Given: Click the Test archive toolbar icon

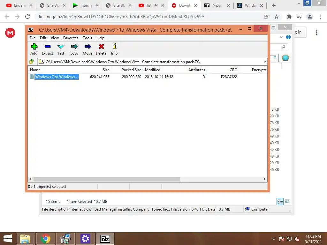Looking at the screenshot, I should pyautogui.click(x=61, y=49).
